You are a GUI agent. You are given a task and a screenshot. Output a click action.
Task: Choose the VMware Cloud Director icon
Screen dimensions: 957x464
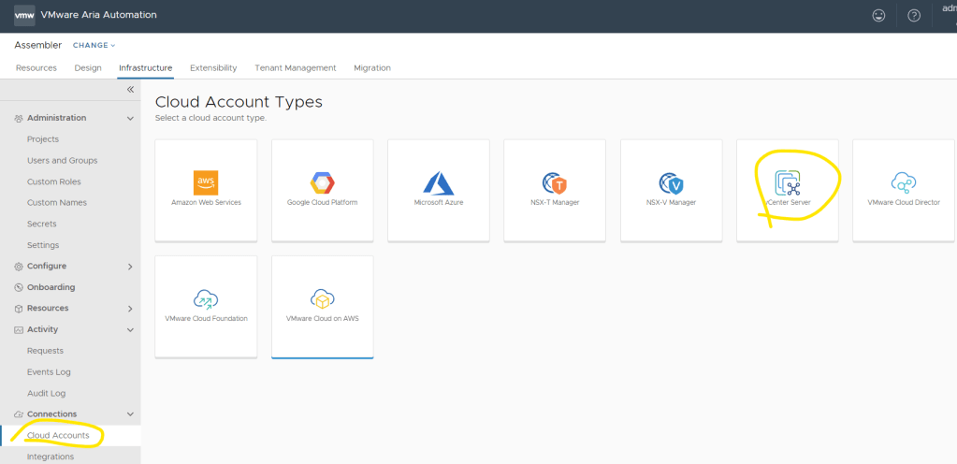tap(904, 182)
